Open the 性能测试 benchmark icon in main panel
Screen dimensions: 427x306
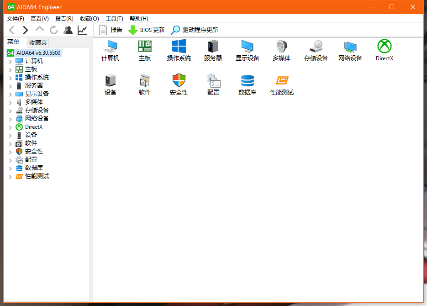[281, 81]
